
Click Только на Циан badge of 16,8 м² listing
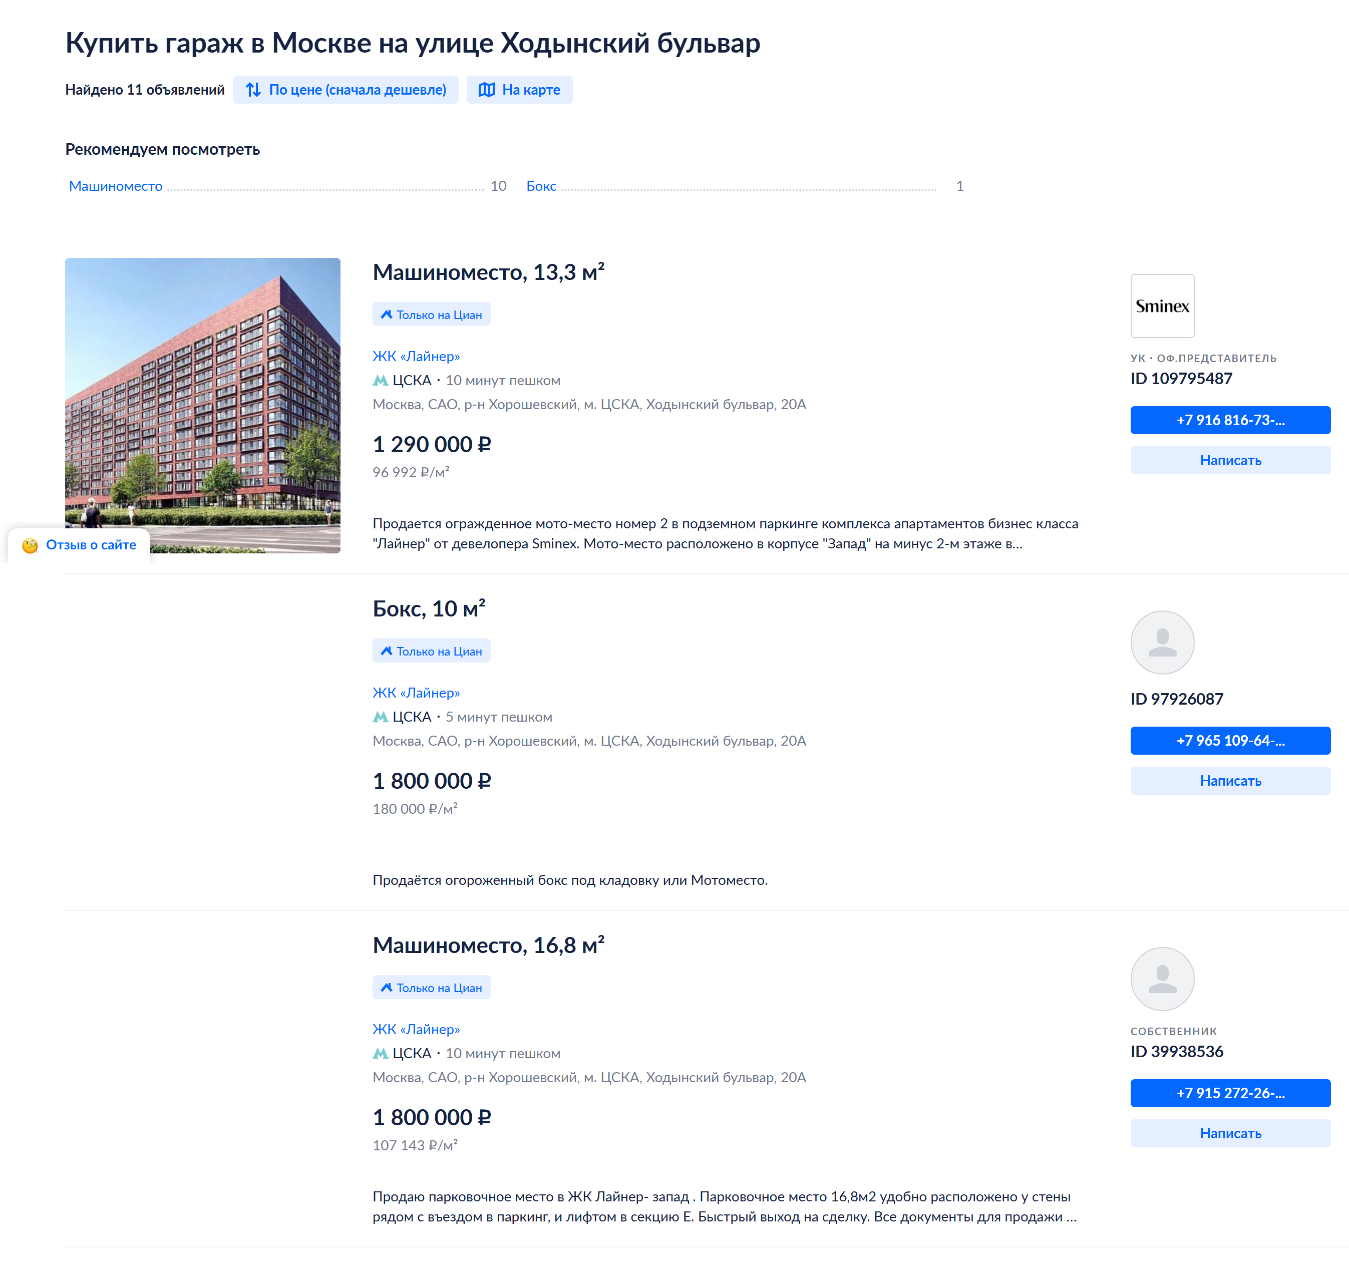point(432,988)
